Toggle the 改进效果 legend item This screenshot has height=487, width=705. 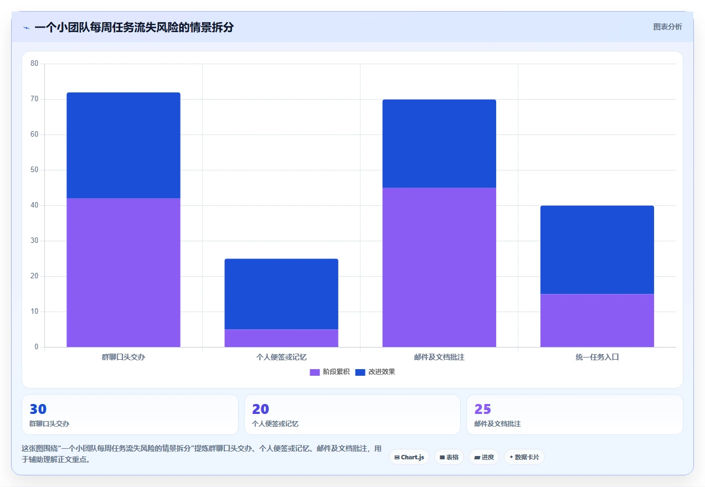coord(375,372)
